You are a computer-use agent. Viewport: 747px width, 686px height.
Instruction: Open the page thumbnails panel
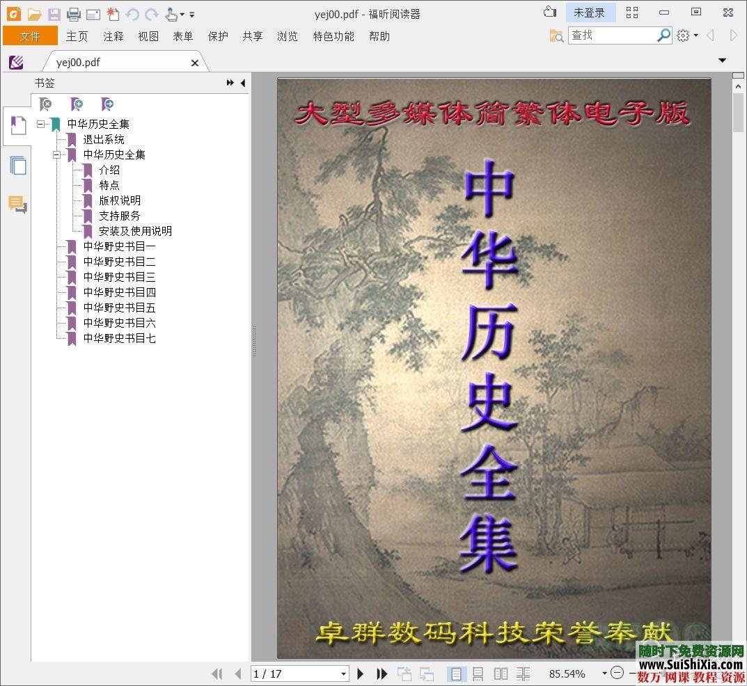tap(17, 166)
